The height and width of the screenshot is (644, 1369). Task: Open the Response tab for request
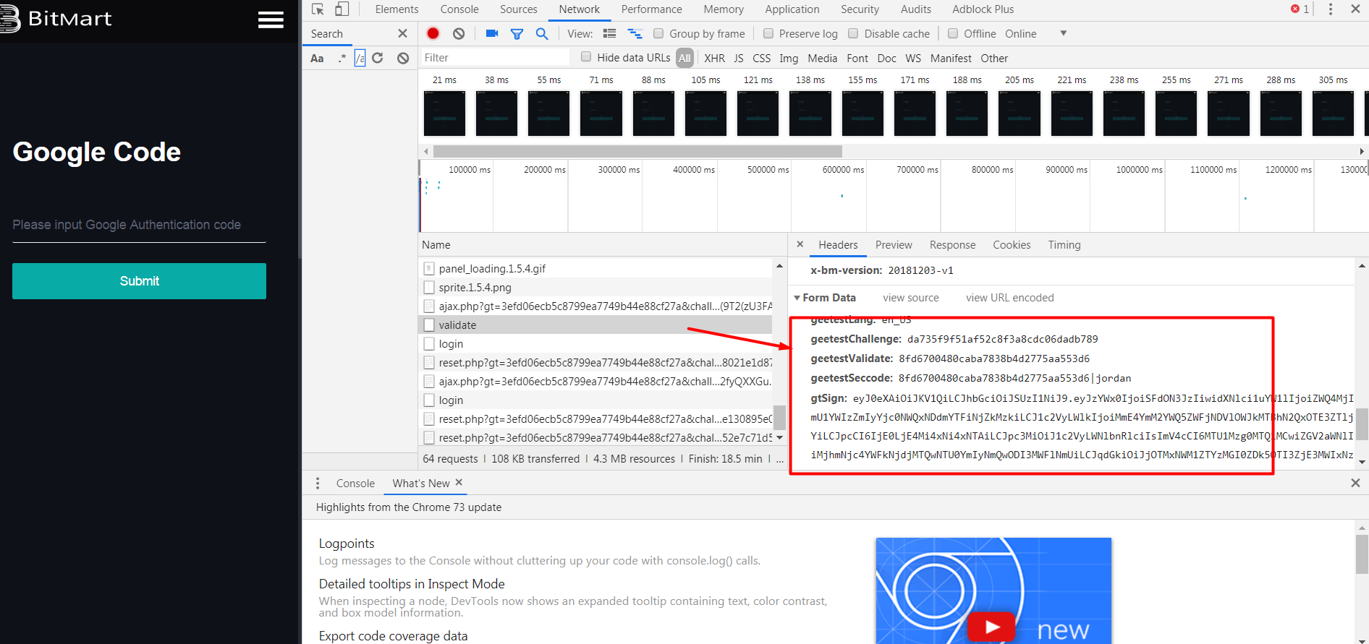[x=952, y=245]
